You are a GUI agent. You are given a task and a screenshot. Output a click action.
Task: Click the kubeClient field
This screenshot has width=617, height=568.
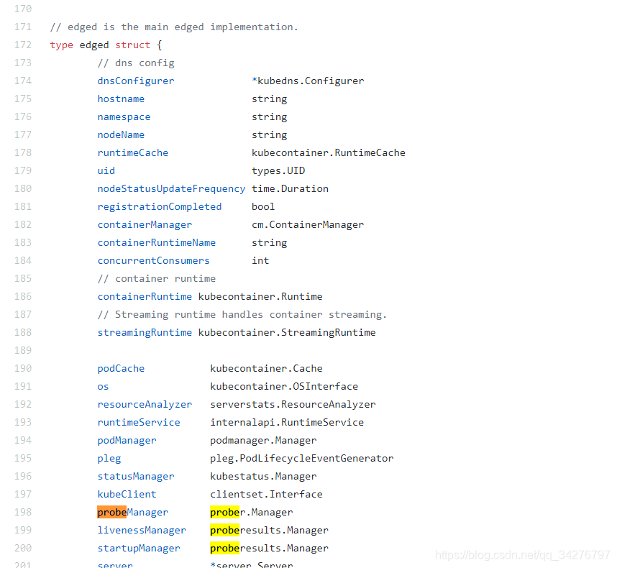coord(127,495)
